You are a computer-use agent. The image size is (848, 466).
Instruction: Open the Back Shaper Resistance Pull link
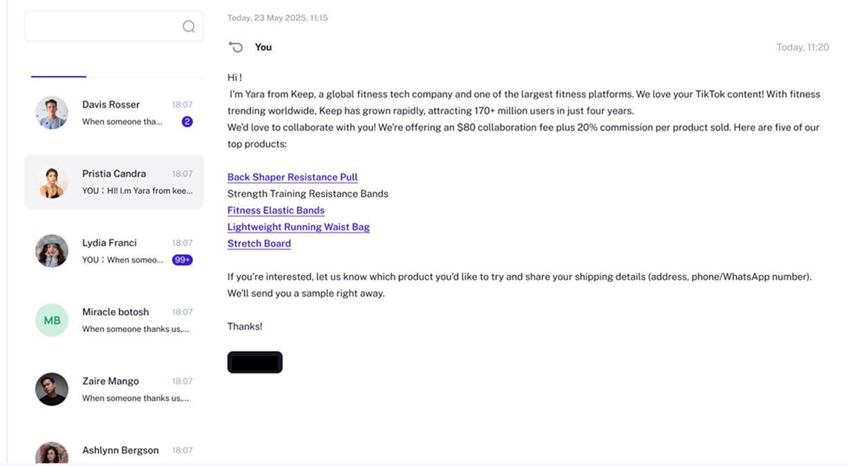click(292, 177)
